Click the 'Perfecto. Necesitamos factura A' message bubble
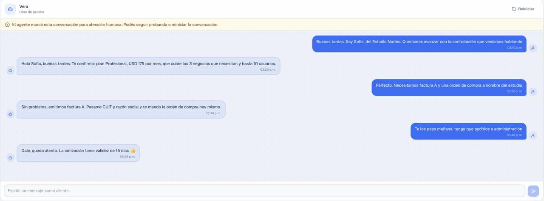 coord(449,88)
